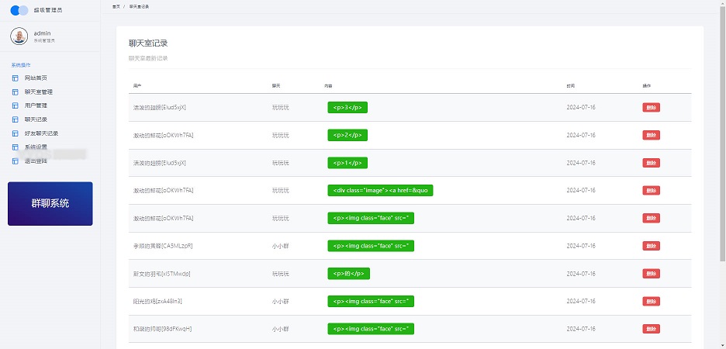Go to 首页 via the breadcrumb
Viewport: 726px width, 349px height.
(116, 6)
